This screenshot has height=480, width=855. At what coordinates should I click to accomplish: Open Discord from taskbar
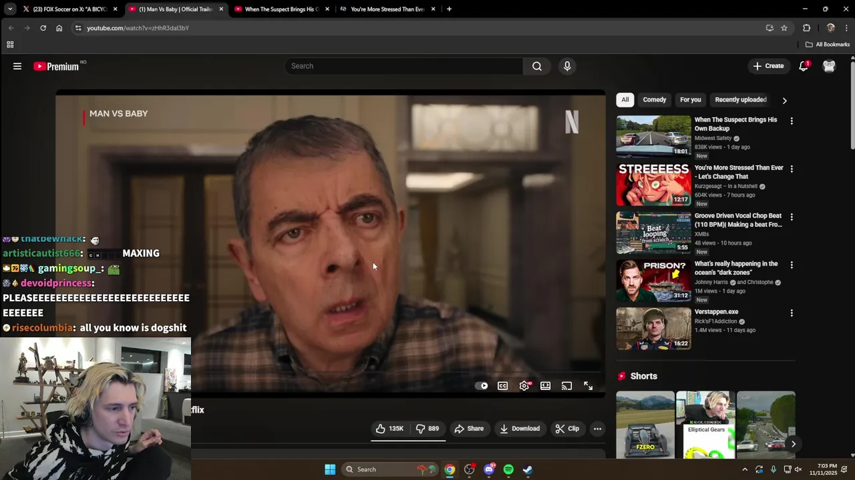coord(489,469)
